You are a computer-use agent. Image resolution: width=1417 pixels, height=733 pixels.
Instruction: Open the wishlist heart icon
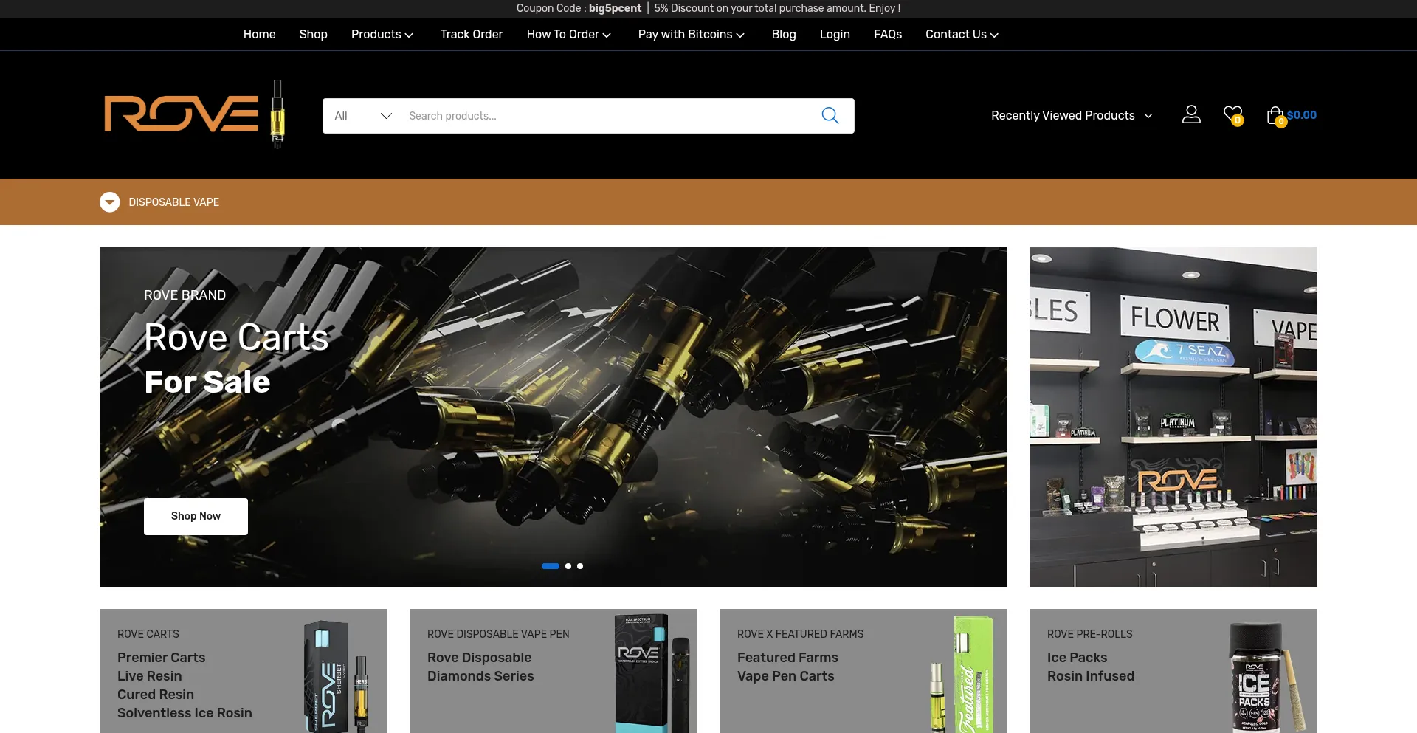pos(1232,114)
